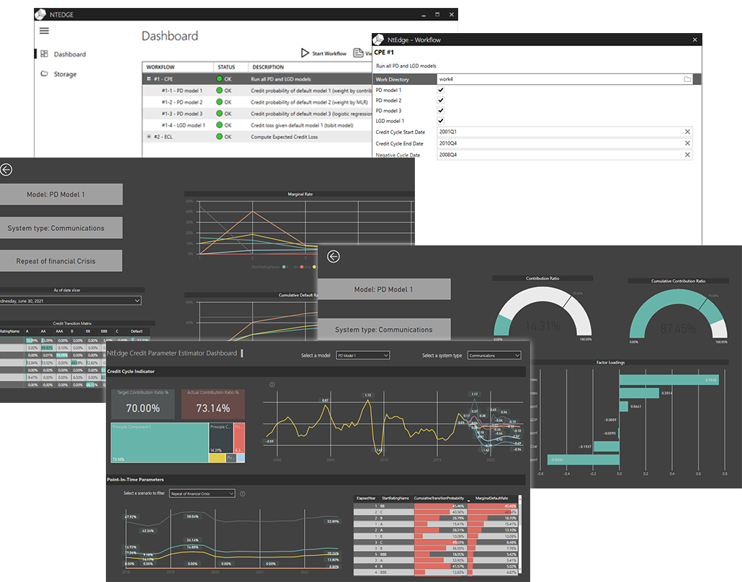Click the NtEdge logo in Workflow window title
Screen dimensions: 742x582
point(378,40)
